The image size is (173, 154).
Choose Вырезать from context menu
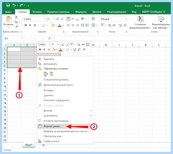(65, 59)
